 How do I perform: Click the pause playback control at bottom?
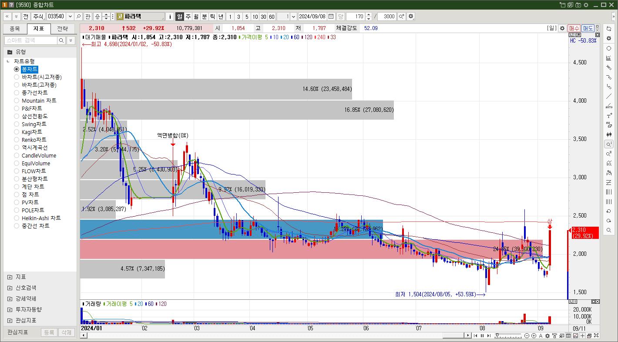482,335
